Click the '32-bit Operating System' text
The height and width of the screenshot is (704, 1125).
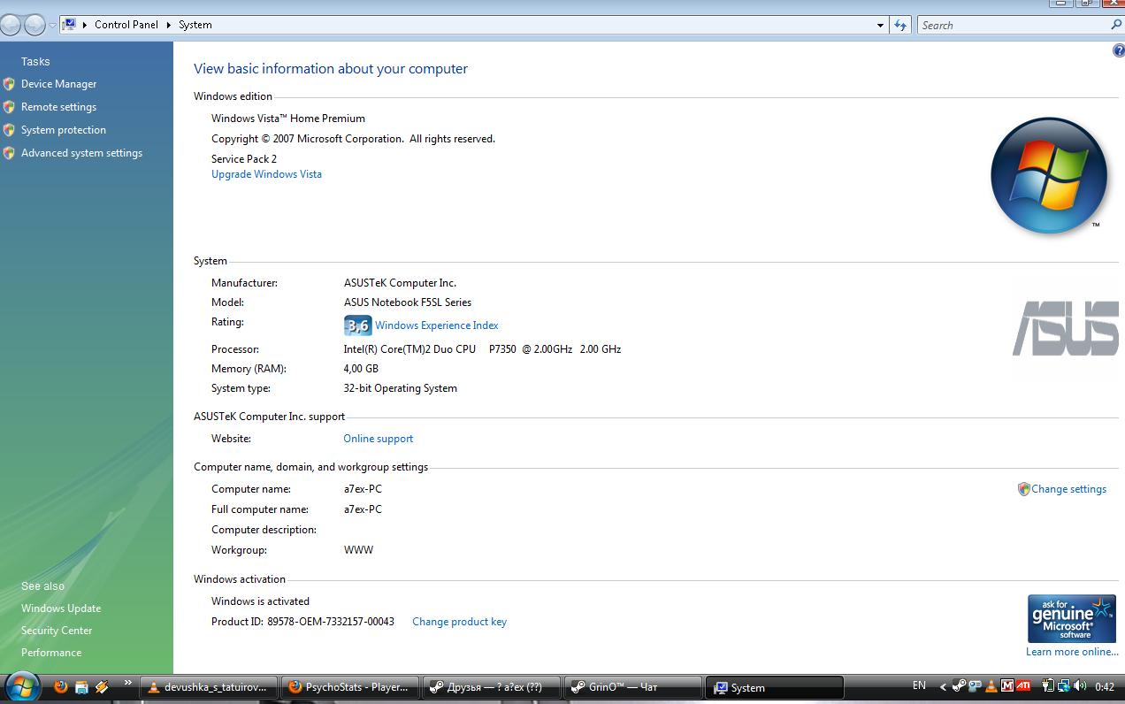[400, 388]
